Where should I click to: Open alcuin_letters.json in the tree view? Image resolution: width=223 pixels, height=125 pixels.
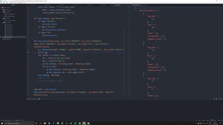click(x=11, y=14)
